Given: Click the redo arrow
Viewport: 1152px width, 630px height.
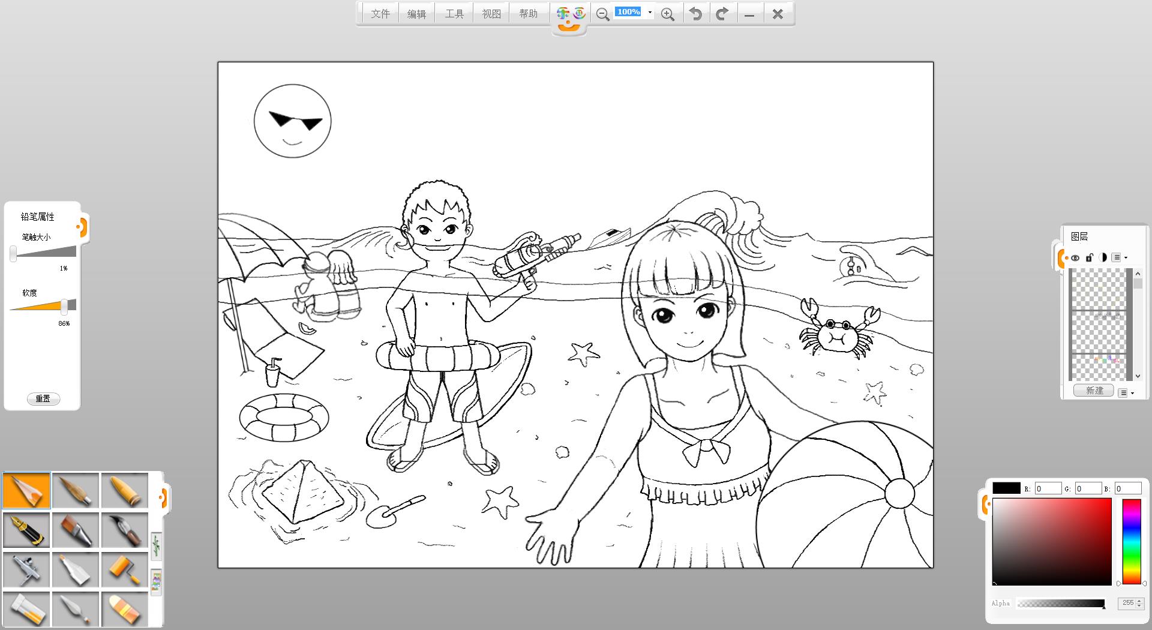Looking at the screenshot, I should (x=722, y=14).
